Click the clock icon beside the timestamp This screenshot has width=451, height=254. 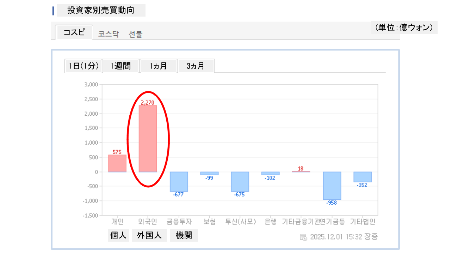[303, 237]
